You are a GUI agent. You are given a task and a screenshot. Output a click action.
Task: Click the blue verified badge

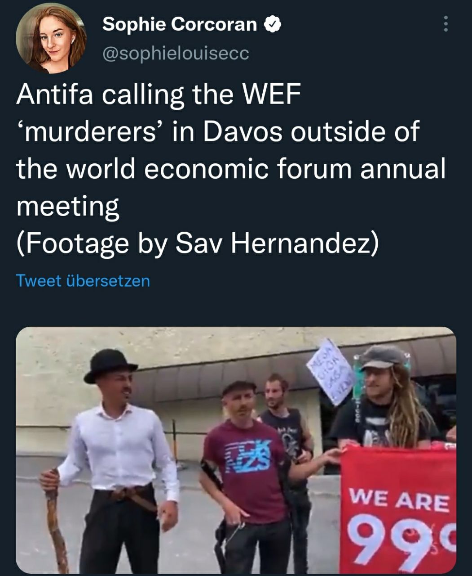tap(272, 24)
